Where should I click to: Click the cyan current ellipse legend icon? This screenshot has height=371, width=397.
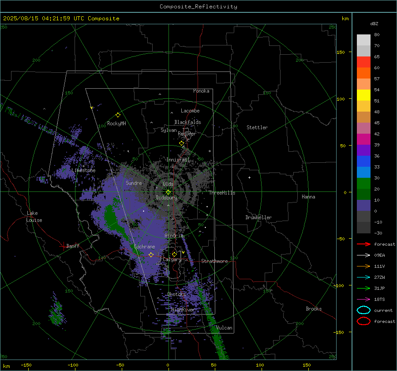pos(363,310)
